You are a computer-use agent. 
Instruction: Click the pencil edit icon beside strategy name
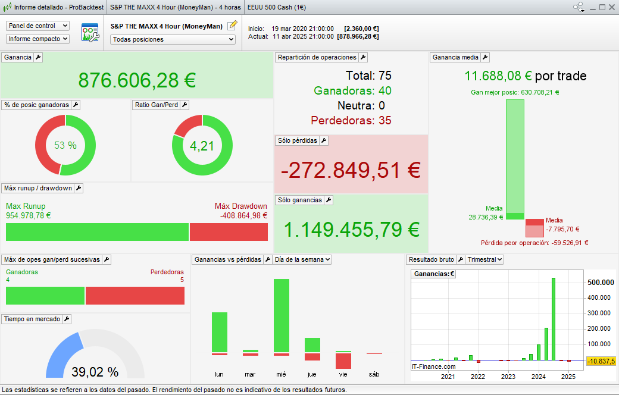coord(232,26)
